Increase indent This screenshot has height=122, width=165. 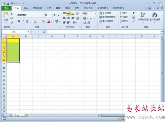click(68, 23)
